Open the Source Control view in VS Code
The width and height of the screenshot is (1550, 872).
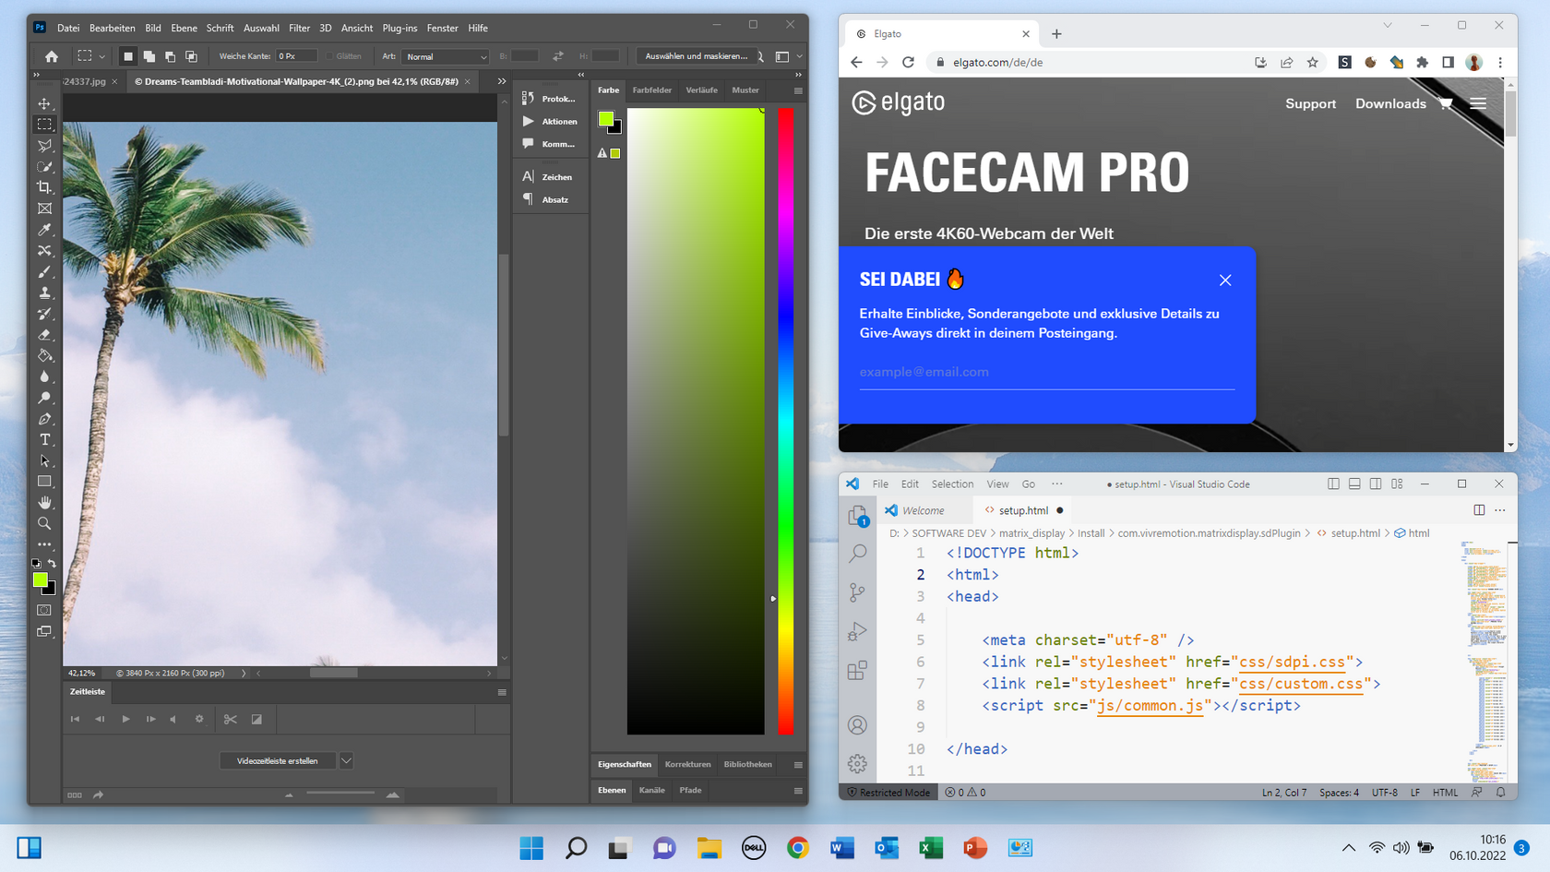pyautogui.click(x=857, y=592)
